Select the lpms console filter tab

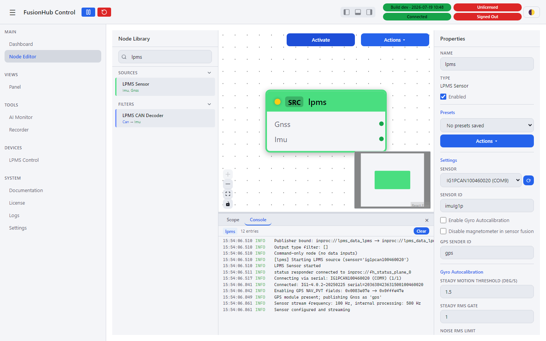pyautogui.click(x=230, y=231)
